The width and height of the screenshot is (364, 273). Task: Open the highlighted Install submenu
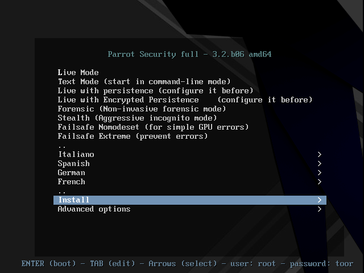(189, 200)
